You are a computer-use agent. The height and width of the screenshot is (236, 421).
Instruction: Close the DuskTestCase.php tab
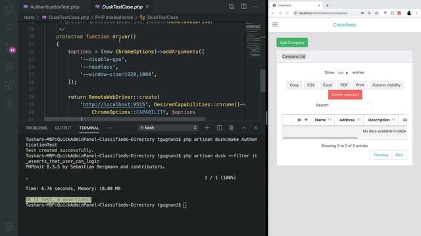tap(147, 7)
